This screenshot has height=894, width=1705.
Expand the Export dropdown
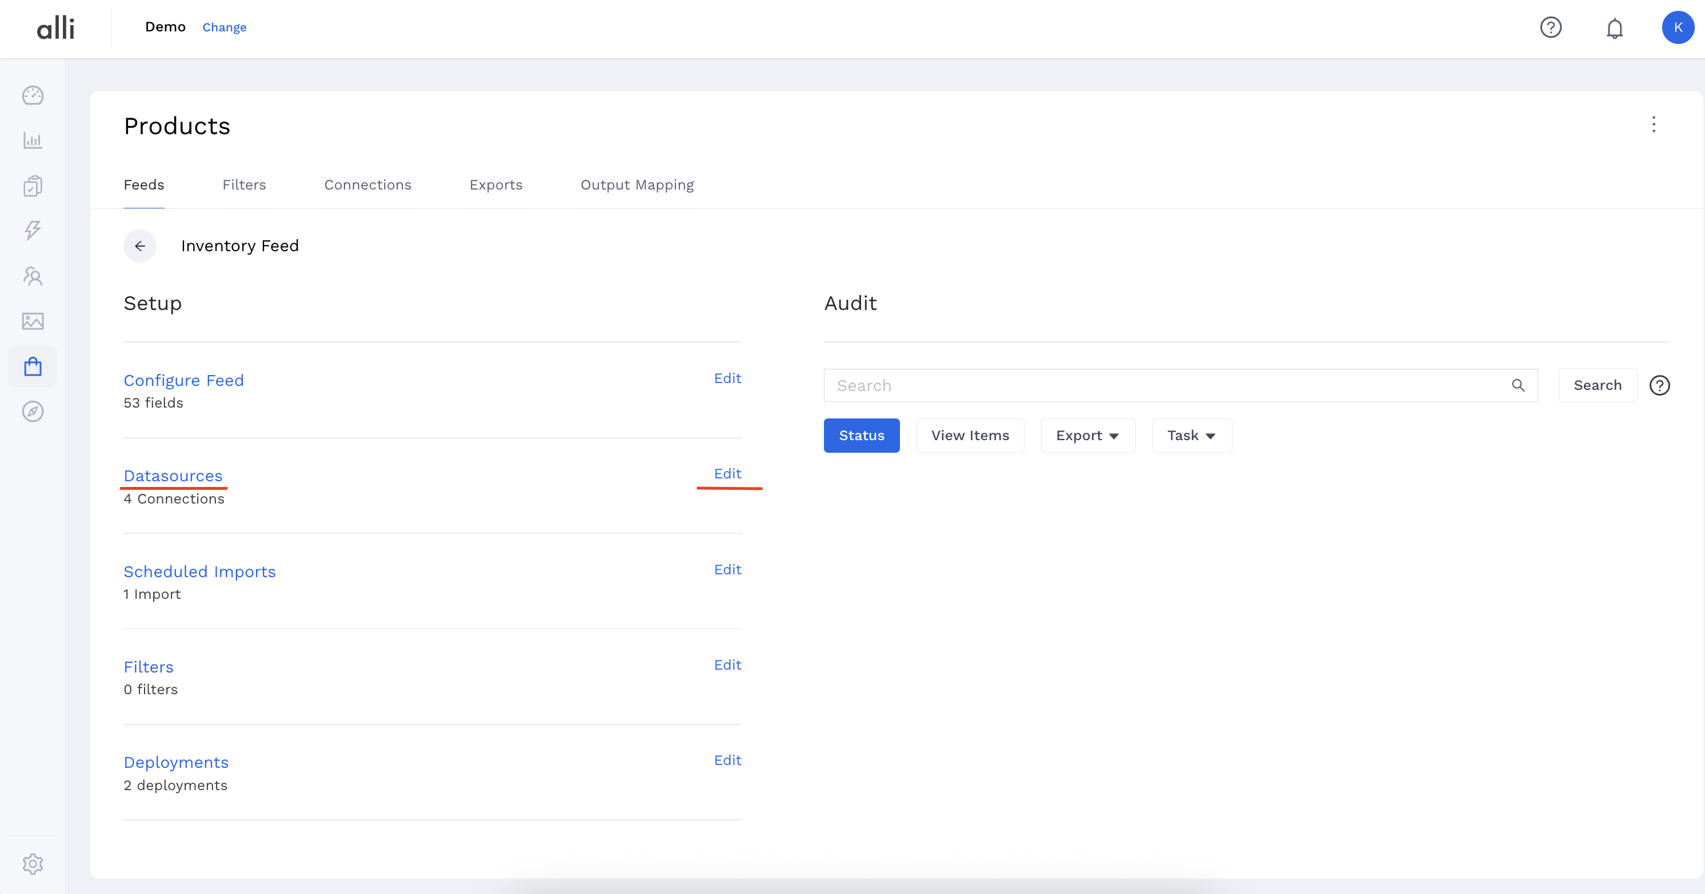tap(1087, 436)
